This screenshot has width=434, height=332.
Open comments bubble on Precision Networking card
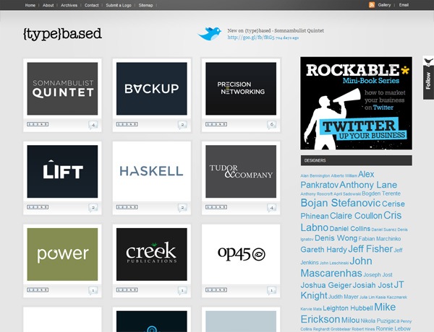click(271, 125)
